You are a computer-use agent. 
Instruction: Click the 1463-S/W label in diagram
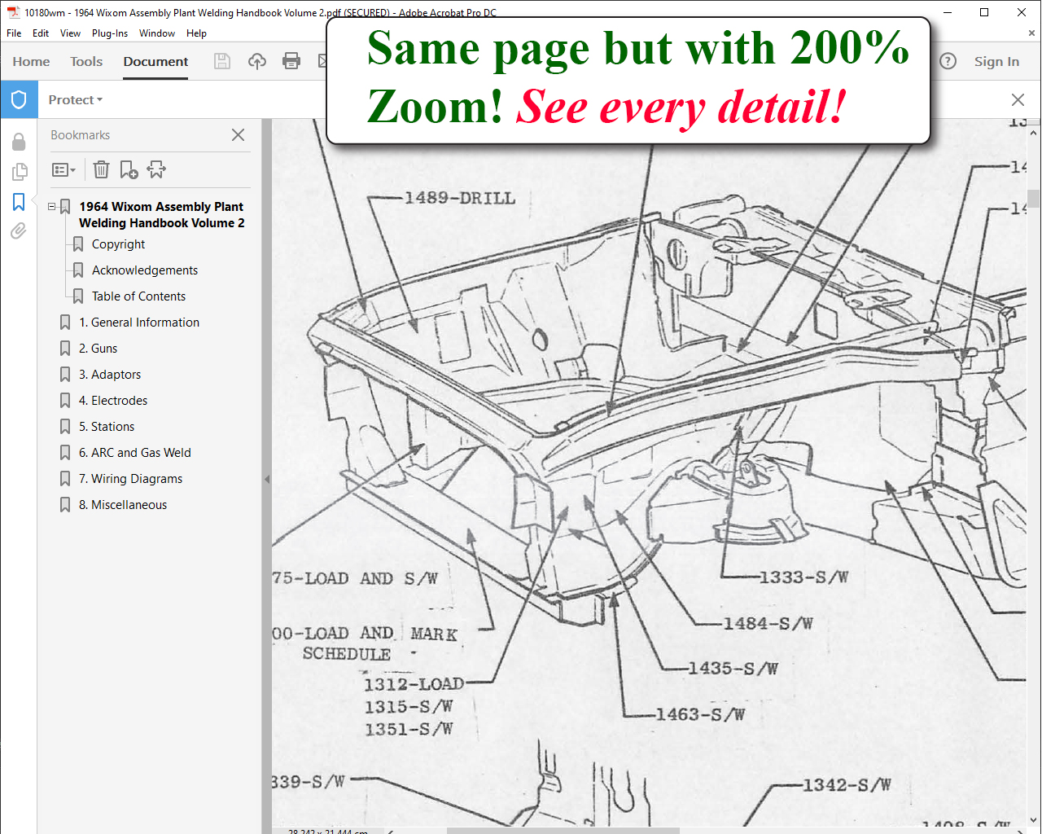pyautogui.click(x=700, y=714)
